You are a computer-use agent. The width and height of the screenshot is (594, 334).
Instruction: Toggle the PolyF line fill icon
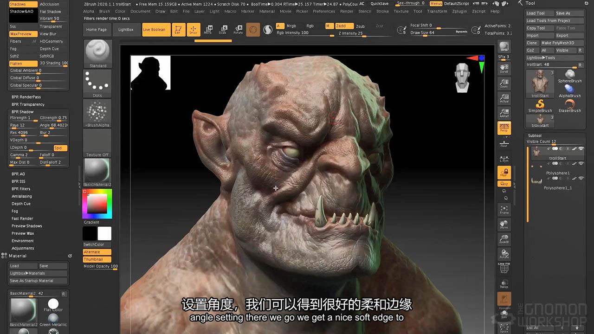coord(504,269)
